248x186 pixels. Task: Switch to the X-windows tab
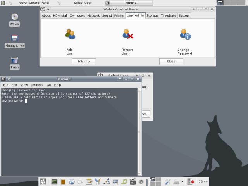[77, 15]
